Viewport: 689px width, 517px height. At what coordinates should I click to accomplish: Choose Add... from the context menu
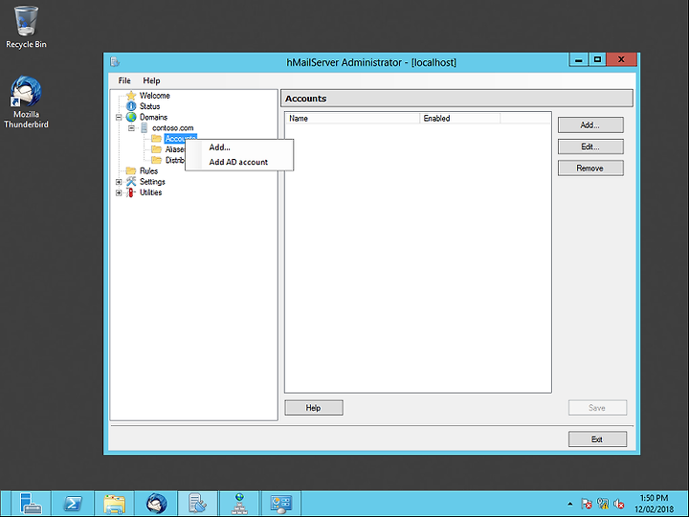click(239, 147)
